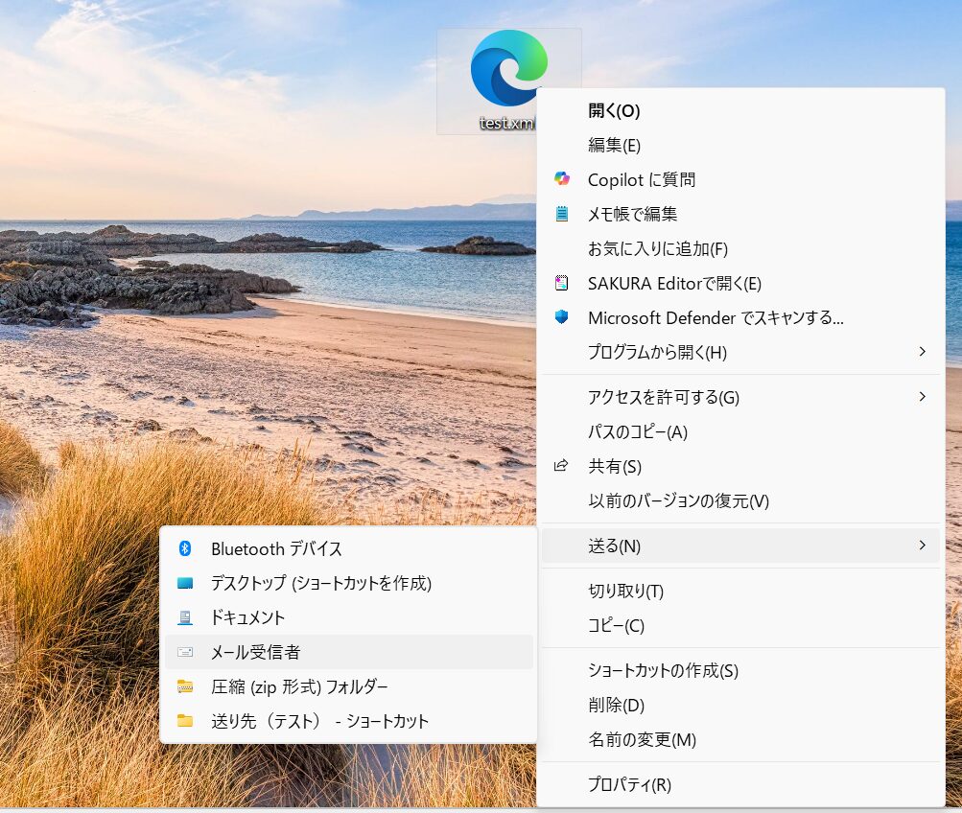Send to 送り先（テスト） - ショートカット

pyautogui.click(x=348, y=721)
